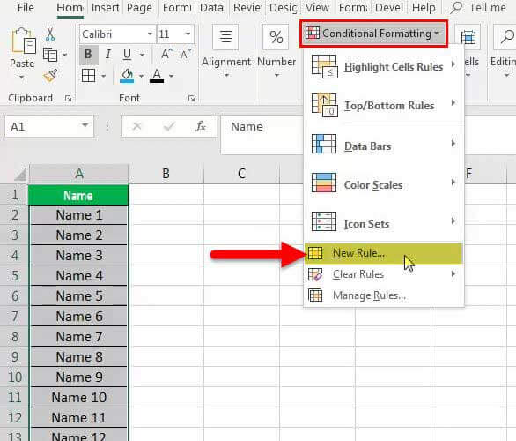Open the font size 11 dropdown
This screenshot has height=441, width=516.
(x=188, y=34)
